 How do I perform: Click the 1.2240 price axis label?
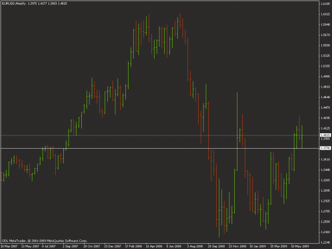click(326, 243)
